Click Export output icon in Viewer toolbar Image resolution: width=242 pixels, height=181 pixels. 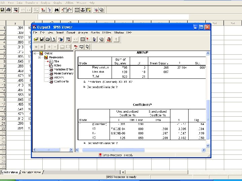[x=61, y=40]
